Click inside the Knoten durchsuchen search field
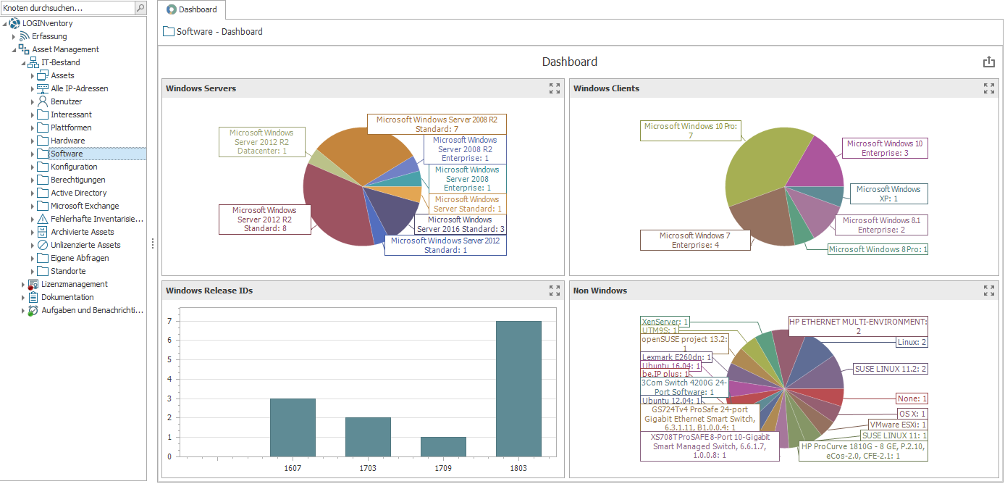This screenshot has height=484, width=1005. [x=68, y=8]
